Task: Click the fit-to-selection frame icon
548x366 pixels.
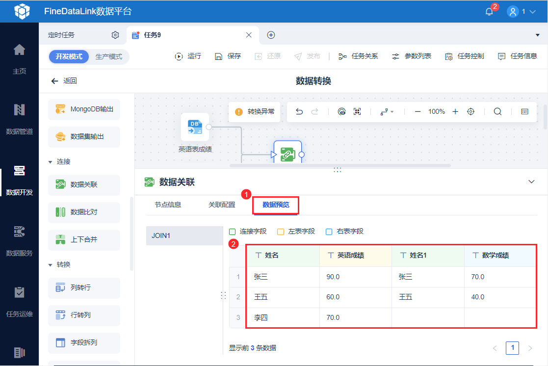Action: [x=357, y=111]
